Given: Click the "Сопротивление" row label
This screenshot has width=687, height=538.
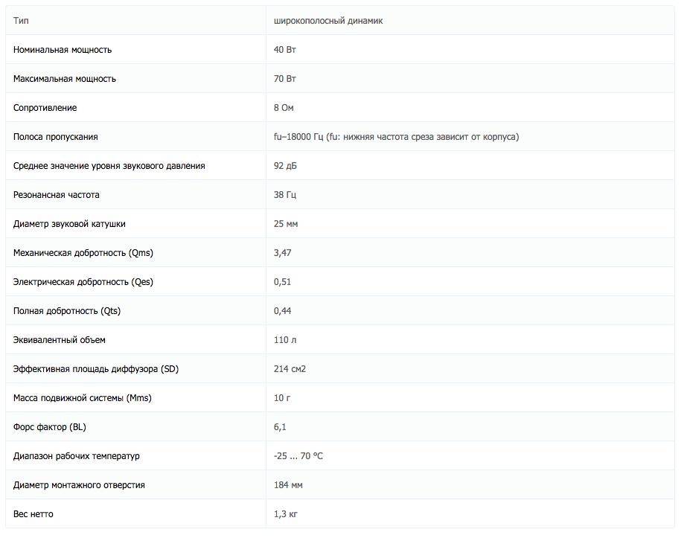Looking at the screenshot, I should [45, 108].
